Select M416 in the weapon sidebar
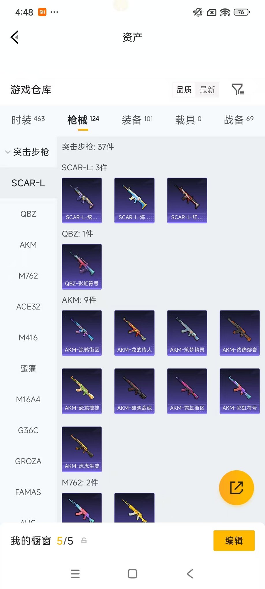 [28, 338]
